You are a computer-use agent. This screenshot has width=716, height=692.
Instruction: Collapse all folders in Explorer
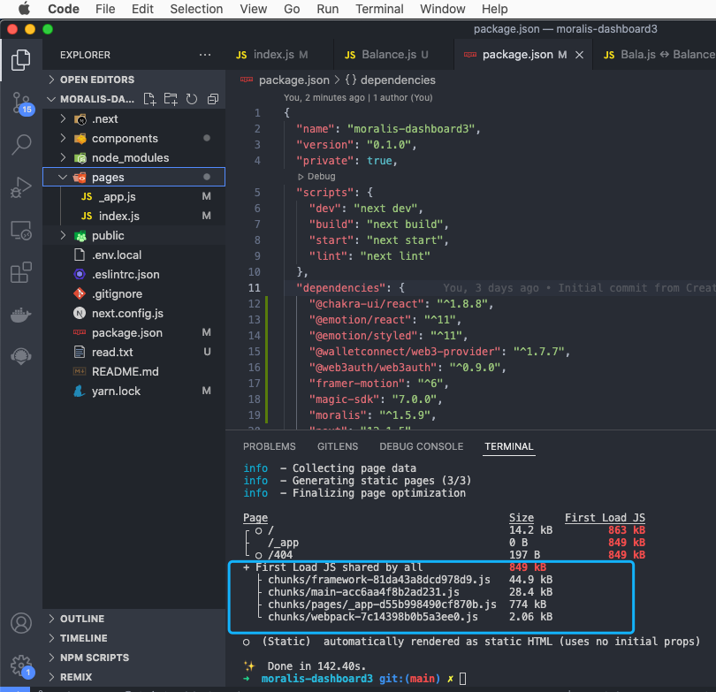[213, 99]
